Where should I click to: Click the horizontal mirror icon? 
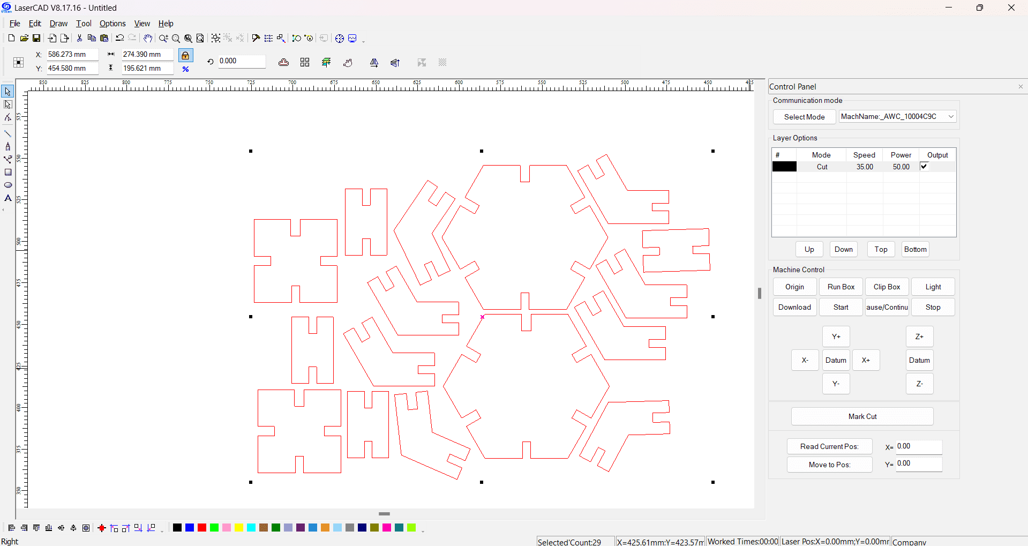pos(374,63)
